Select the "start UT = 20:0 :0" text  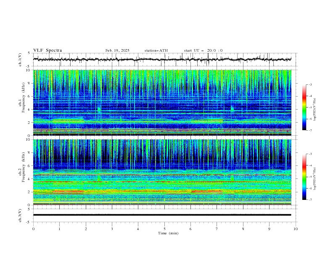[x=203, y=50]
